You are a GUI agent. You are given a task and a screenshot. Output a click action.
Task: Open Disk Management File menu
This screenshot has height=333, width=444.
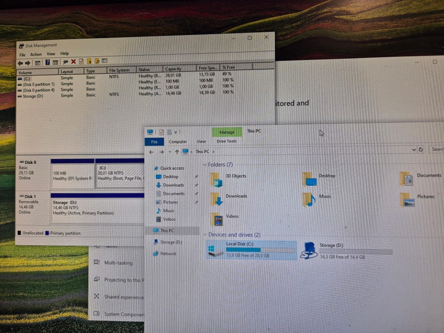pos(22,55)
